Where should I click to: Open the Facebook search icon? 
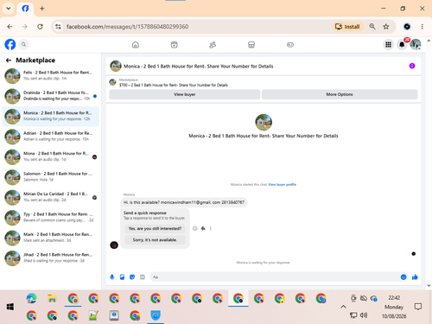tap(23, 44)
